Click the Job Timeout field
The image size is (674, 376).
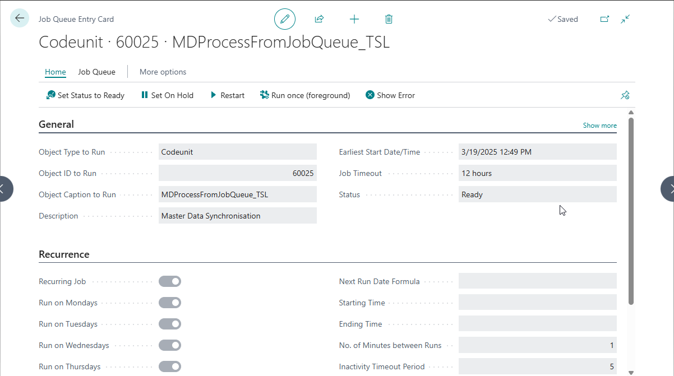(538, 173)
